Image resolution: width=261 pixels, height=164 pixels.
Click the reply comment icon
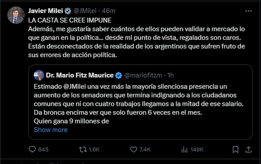33,149
